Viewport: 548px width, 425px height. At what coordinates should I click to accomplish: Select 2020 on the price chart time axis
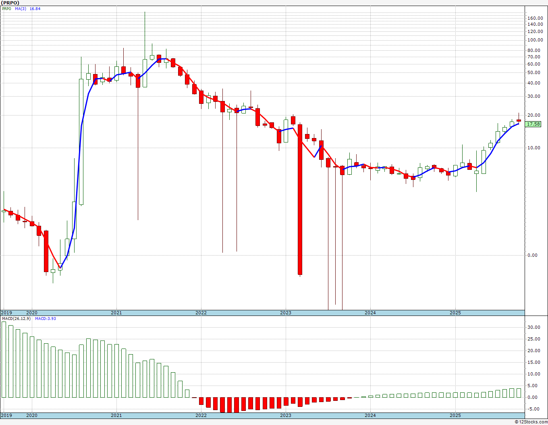(x=31, y=313)
